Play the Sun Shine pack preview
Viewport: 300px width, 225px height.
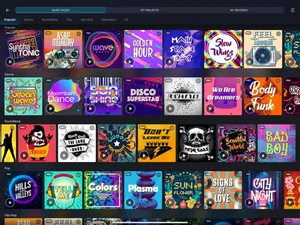click(90, 109)
